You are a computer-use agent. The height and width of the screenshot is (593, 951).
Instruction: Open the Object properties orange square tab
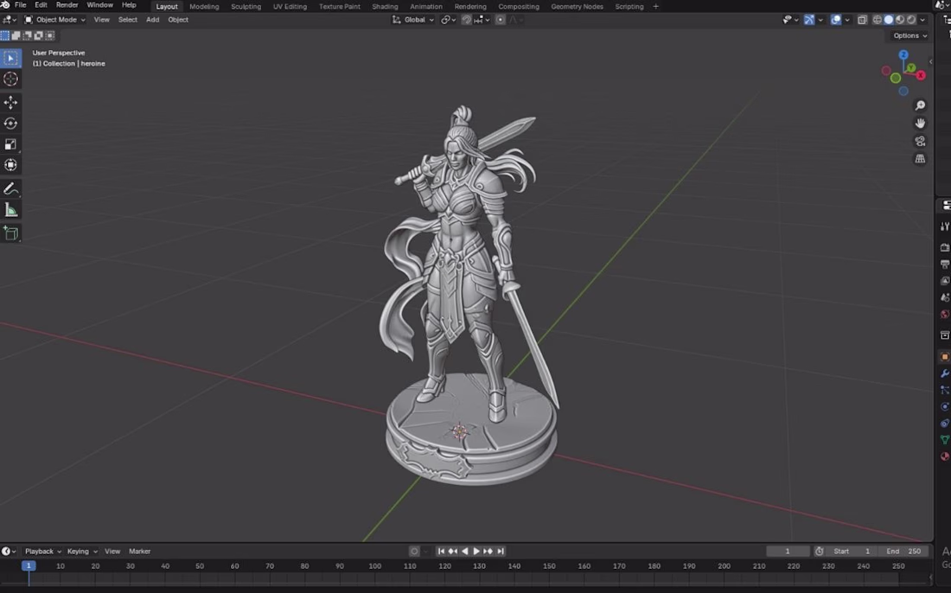[x=944, y=356]
